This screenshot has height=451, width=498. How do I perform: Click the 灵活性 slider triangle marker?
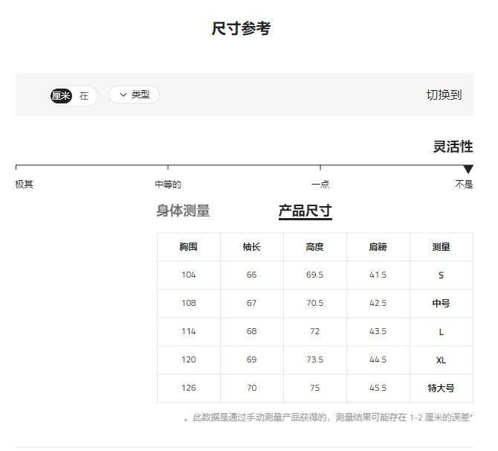click(468, 169)
